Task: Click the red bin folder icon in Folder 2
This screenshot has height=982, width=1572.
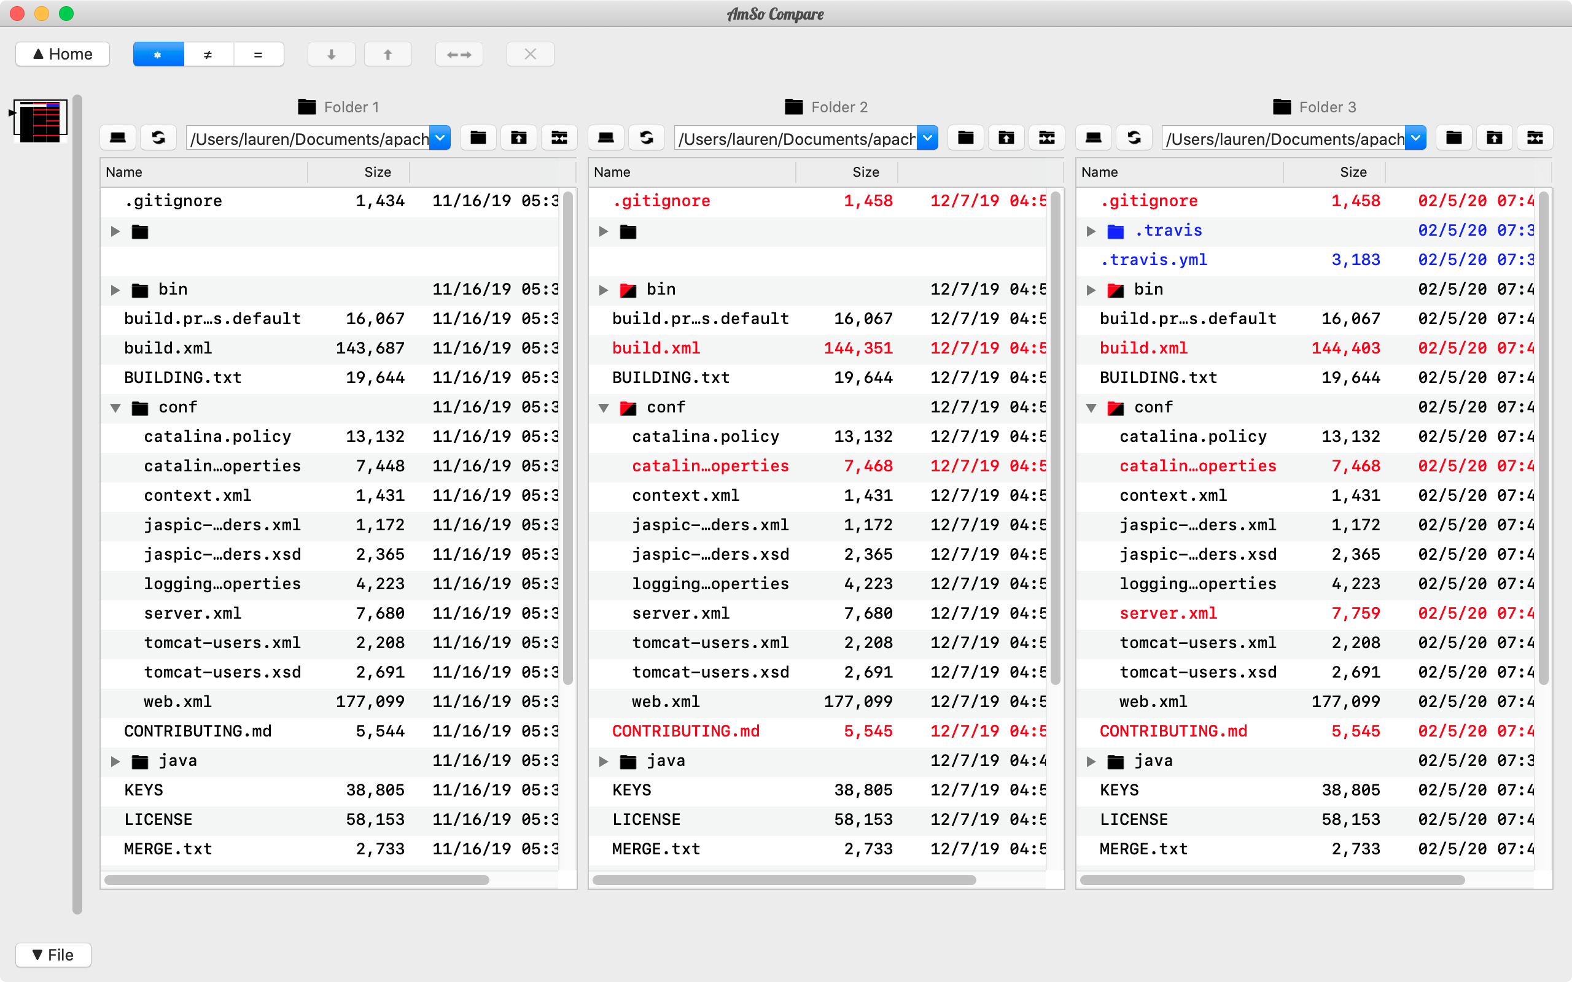Action: [x=628, y=290]
